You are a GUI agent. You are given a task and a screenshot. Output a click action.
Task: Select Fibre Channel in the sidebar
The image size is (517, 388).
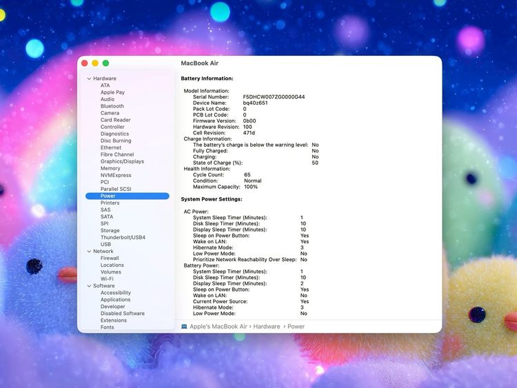pos(117,154)
